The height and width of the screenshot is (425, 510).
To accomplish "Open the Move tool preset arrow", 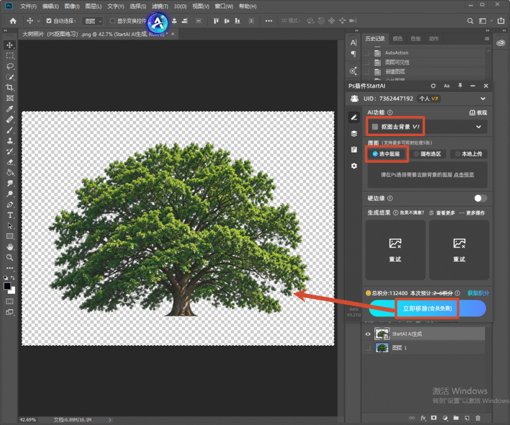I will pos(38,21).
